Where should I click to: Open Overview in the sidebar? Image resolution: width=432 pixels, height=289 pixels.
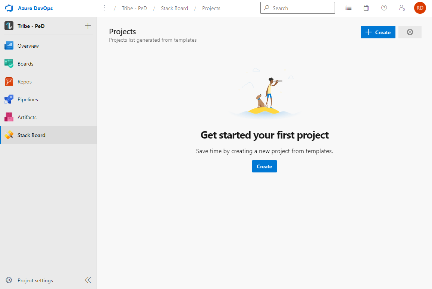(48, 46)
